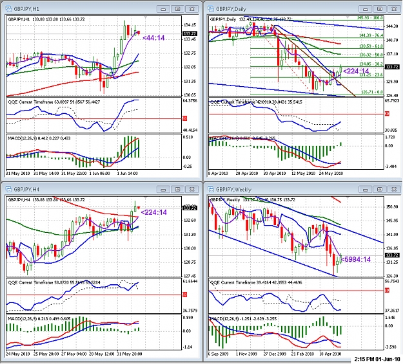Click the <5984:14 countdown label in Weekly chart
This screenshot has width=403, height=364.
click(x=356, y=259)
